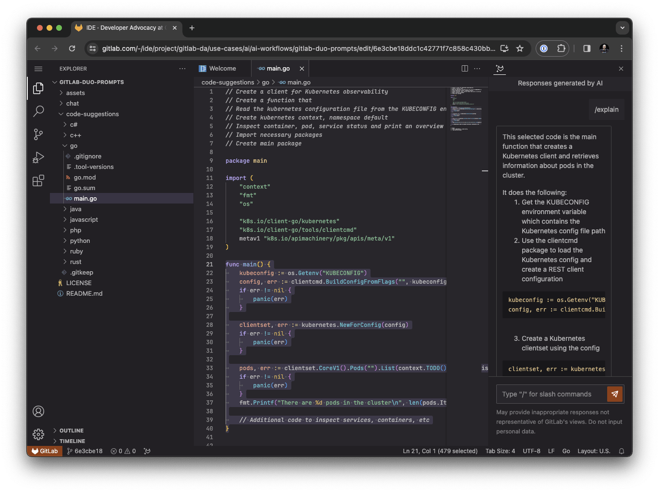
Task: Open the Search panel
Action: (x=38, y=111)
